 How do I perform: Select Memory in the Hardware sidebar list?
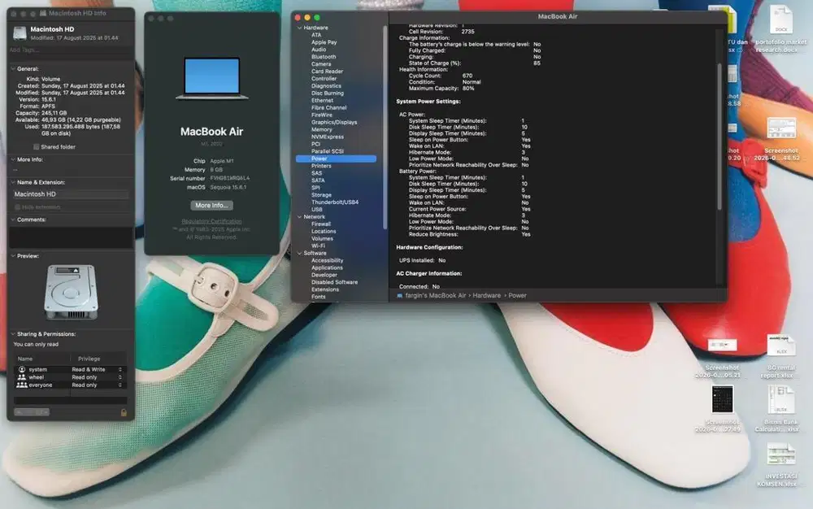(x=321, y=129)
